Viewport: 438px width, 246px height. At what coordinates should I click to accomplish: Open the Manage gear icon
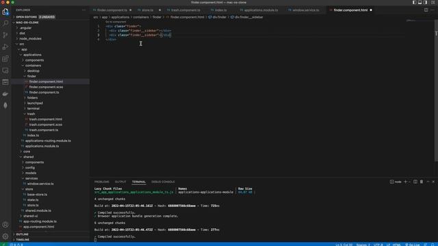5,236
